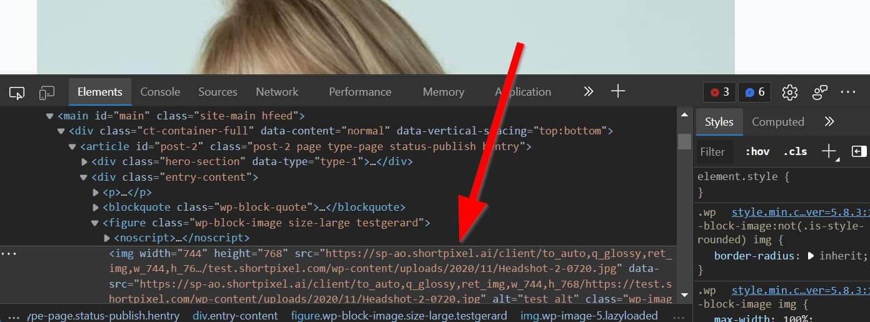The height and width of the screenshot is (322, 870).
Task: Click the Filter styles input field
Action: coord(712,151)
